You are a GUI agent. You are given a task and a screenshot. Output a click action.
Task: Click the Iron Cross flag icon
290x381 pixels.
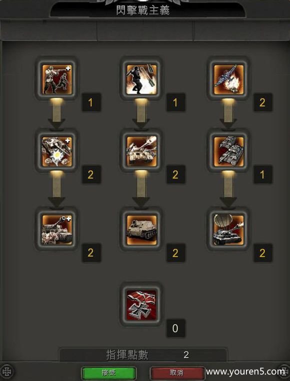pos(141,305)
